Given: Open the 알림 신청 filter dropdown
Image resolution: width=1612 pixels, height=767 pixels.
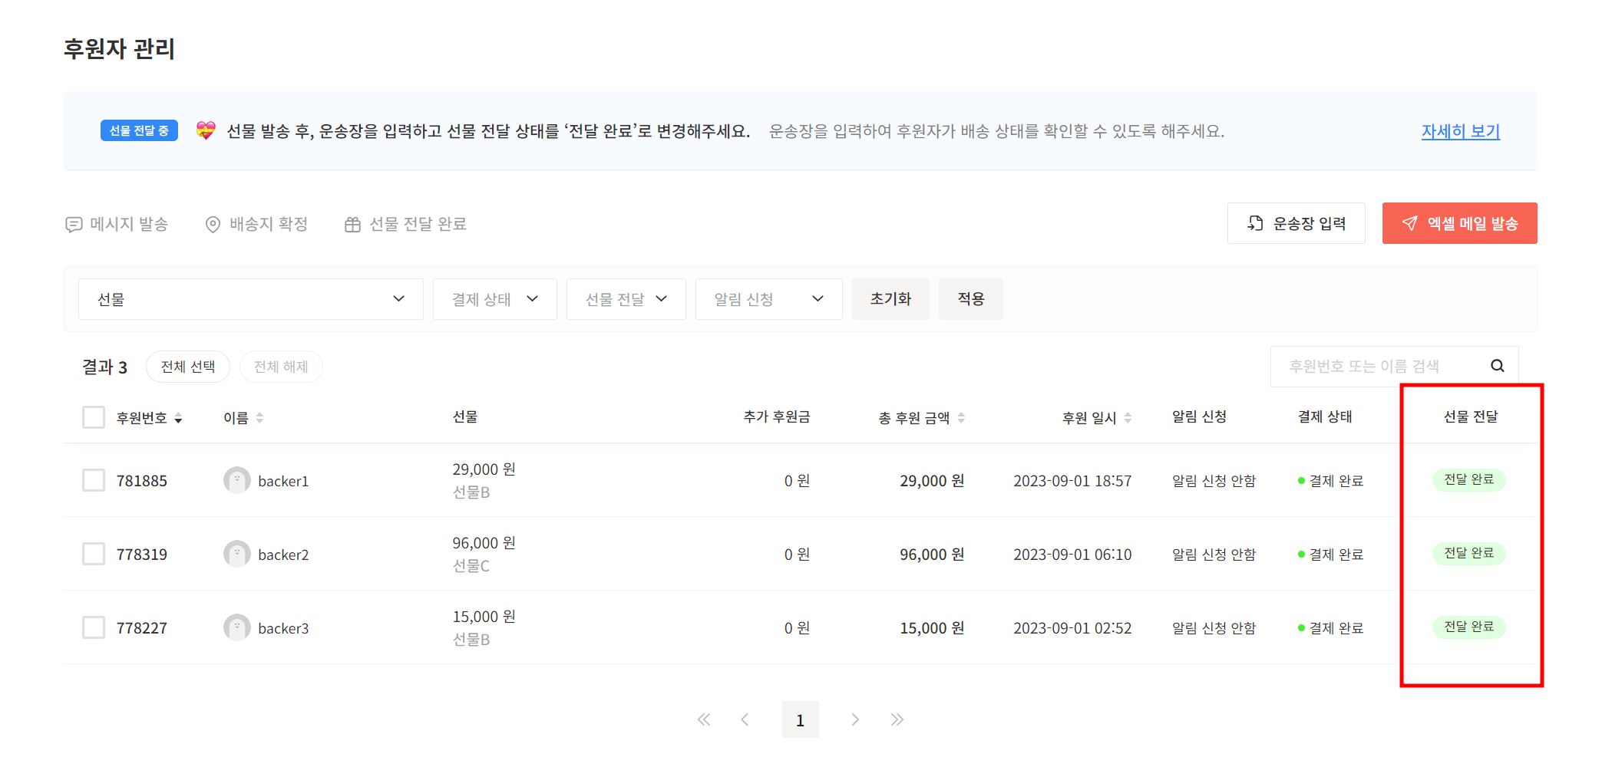Looking at the screenshot, I should tap(768, 299).
